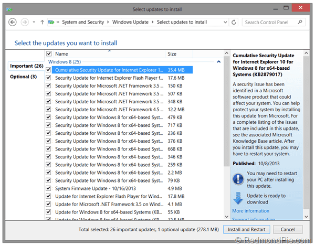
Task: Uncheck System Firmware Update checkbox
Action: coord(48,188)
